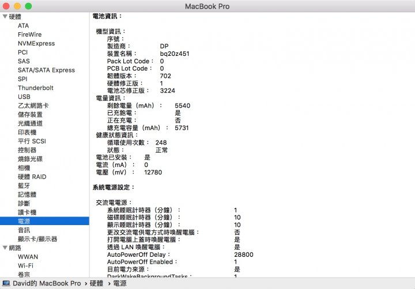415x289 pixels.
Task: Click the 網路 section header label
Action: (15, 248)
